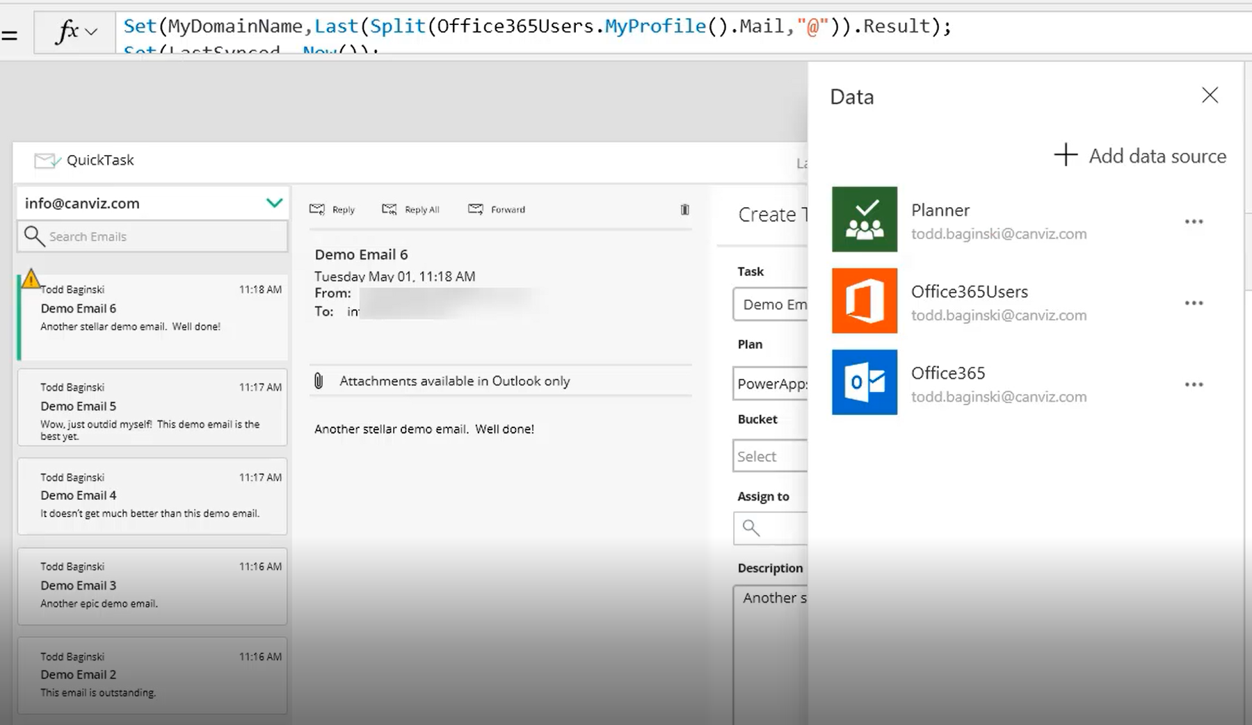Click Reply All button

pyautogui.click(x=411, y=209)
